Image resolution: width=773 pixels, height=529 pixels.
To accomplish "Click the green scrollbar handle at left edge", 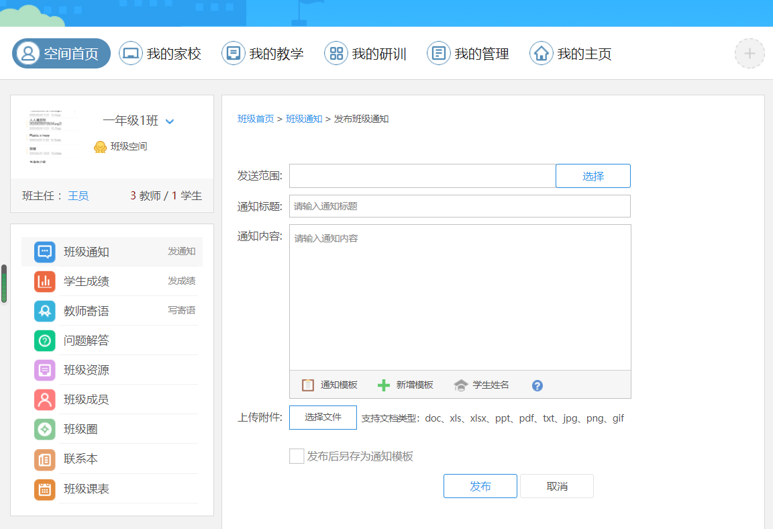I will (4, 284).
